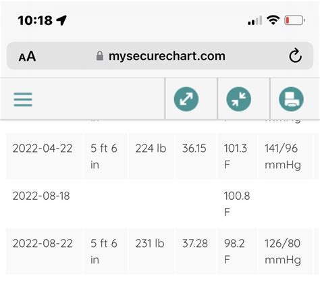This screenshot has height=295, width=320.
Task: Select the 2022-04-22 date cell
Action: (44, 156)
